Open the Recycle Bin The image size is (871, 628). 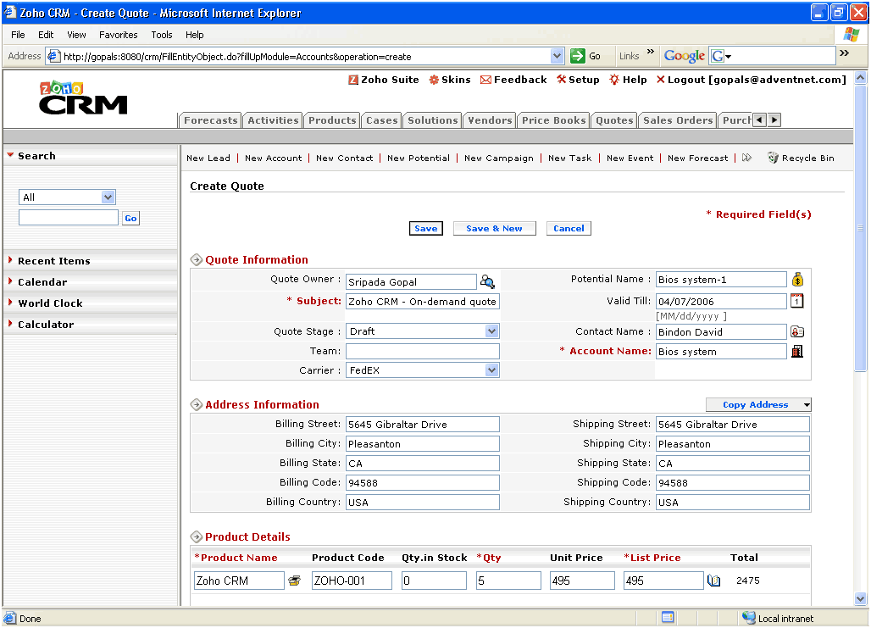click(x=800, y=158)
